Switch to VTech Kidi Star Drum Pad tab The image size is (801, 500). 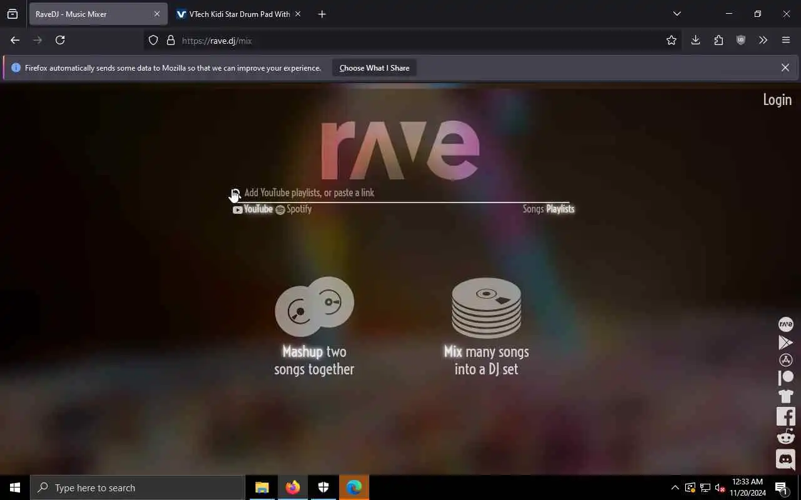click(x=240, y=14)
